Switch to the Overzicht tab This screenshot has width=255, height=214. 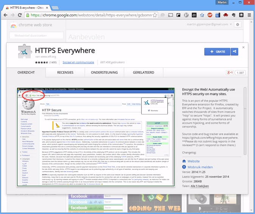pyautogui.click(x=26, y=72)
